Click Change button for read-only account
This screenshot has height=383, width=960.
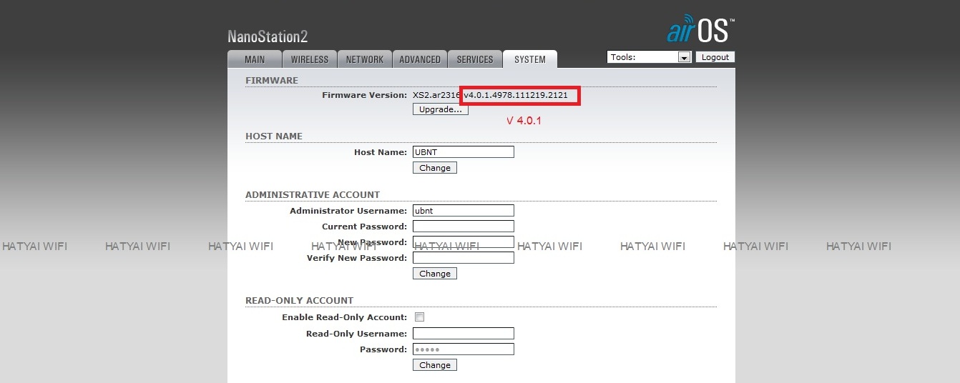(x=435, y=365)
